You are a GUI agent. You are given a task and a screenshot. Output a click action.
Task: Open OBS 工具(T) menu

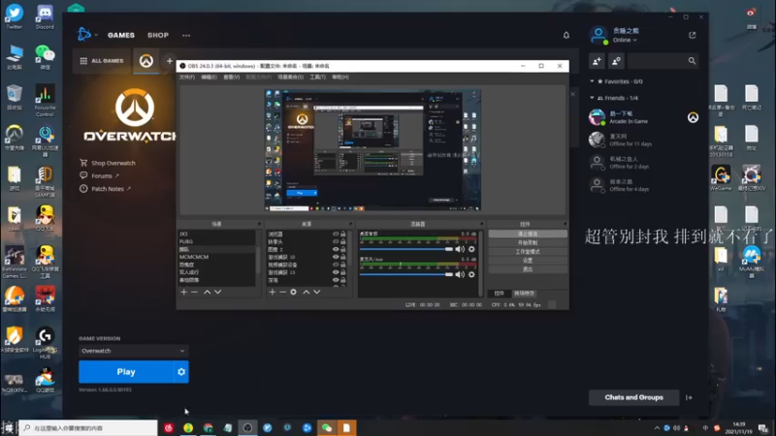point(318,78)
